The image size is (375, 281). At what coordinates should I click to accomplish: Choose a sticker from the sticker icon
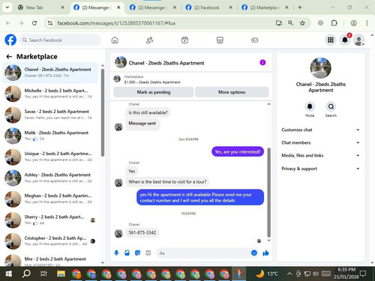137,253
